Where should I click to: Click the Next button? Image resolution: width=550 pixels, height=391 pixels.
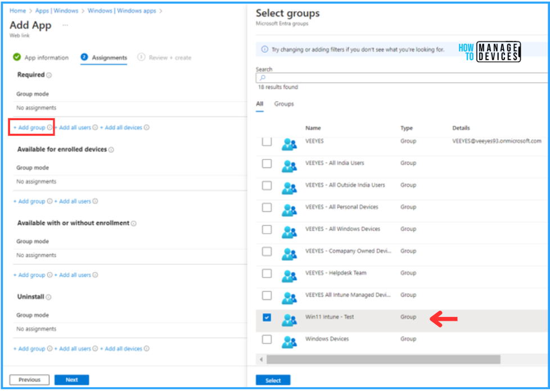point(72,380)
